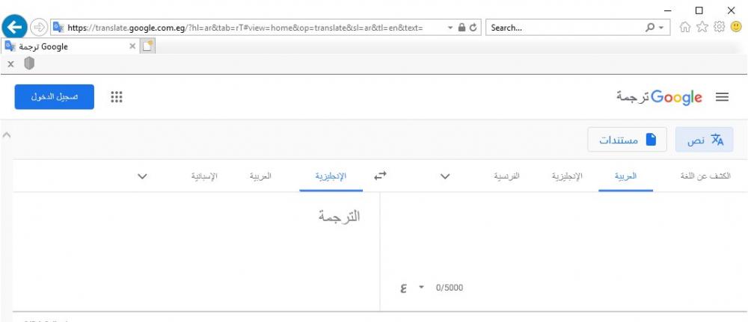Open a new browser tab

(147, 46)
